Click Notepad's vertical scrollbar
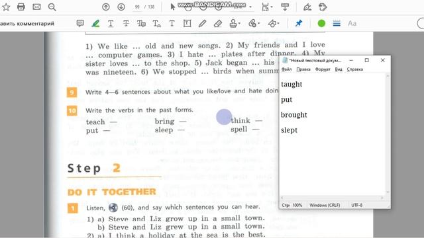Image resolution: width=424 pixels, height=238 pixels. [x=388, y=134]
